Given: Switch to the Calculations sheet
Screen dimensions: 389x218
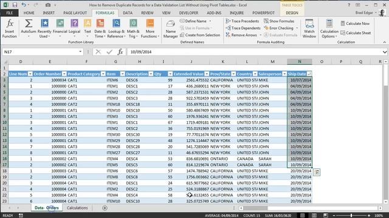Looking at the screenshot, I should click(x=77, y=208).
